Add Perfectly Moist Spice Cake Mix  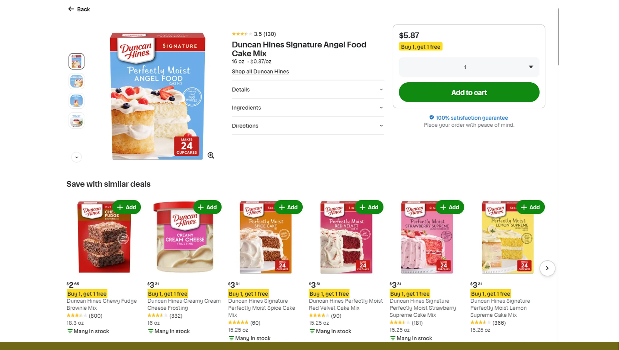(288, 207)
